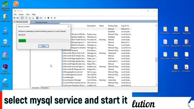Click the Export List toolbar icon
Viewport: 194px width, 109px height.
(33, 18)
